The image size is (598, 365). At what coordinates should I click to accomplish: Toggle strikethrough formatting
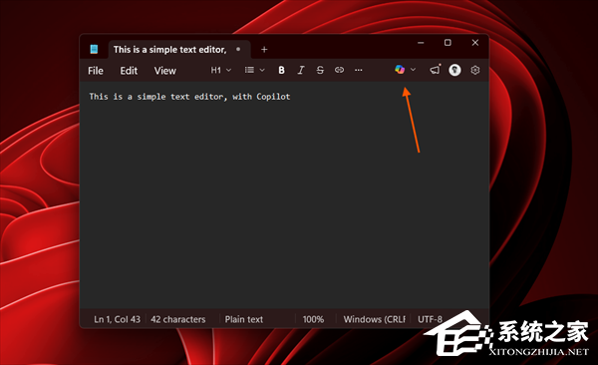[x=320, y=70]
